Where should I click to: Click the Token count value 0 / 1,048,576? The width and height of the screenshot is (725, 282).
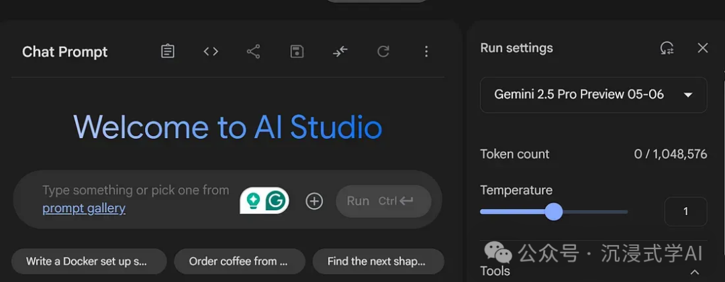pyautogui.click(x=671, y=153)
